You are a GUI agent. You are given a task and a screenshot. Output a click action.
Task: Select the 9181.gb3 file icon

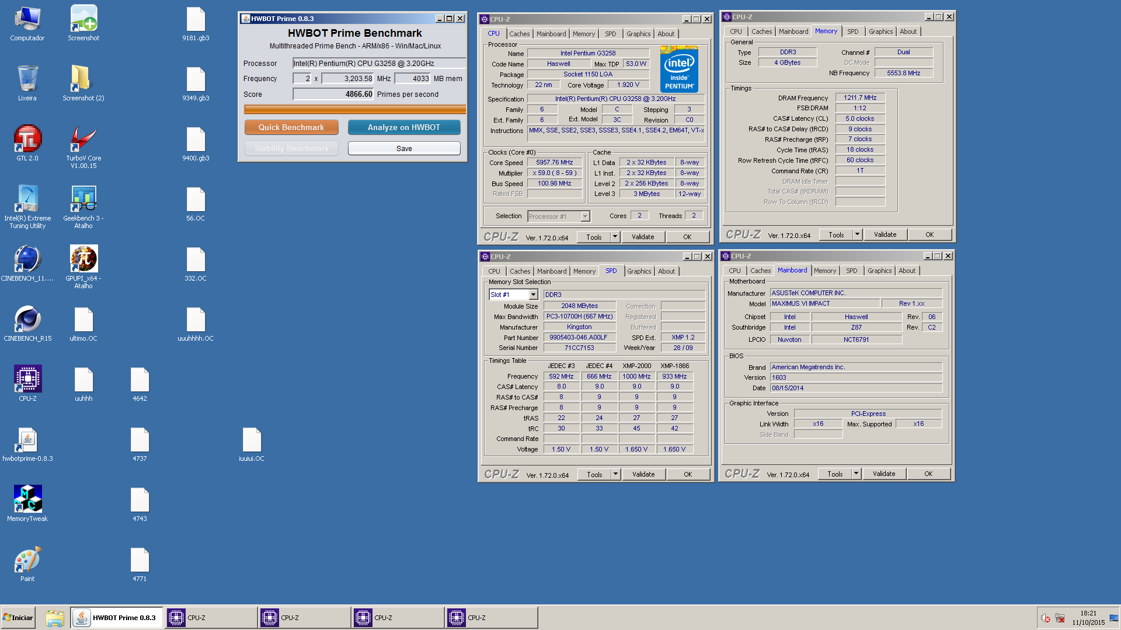tap(196, 23)
